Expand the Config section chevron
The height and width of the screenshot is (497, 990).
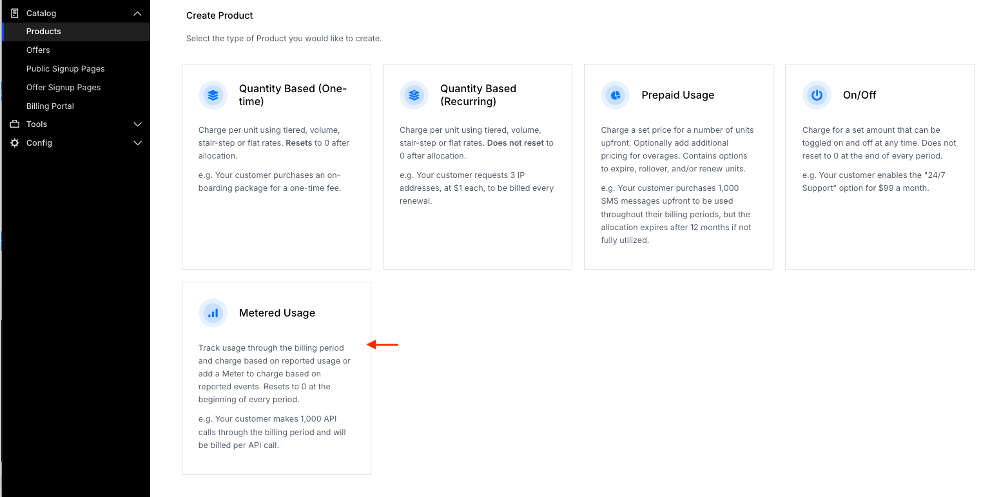click(x=137, y=143)
